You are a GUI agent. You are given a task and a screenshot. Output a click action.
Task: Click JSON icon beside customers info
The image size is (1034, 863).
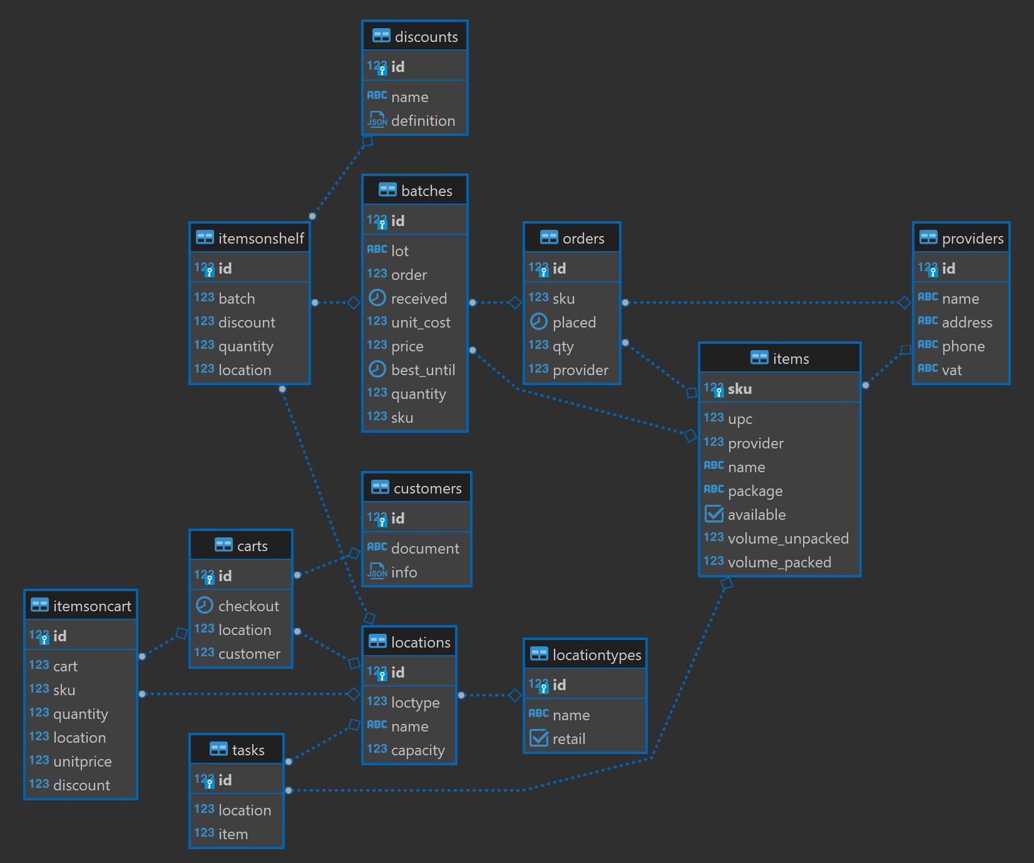click(377, 571)
